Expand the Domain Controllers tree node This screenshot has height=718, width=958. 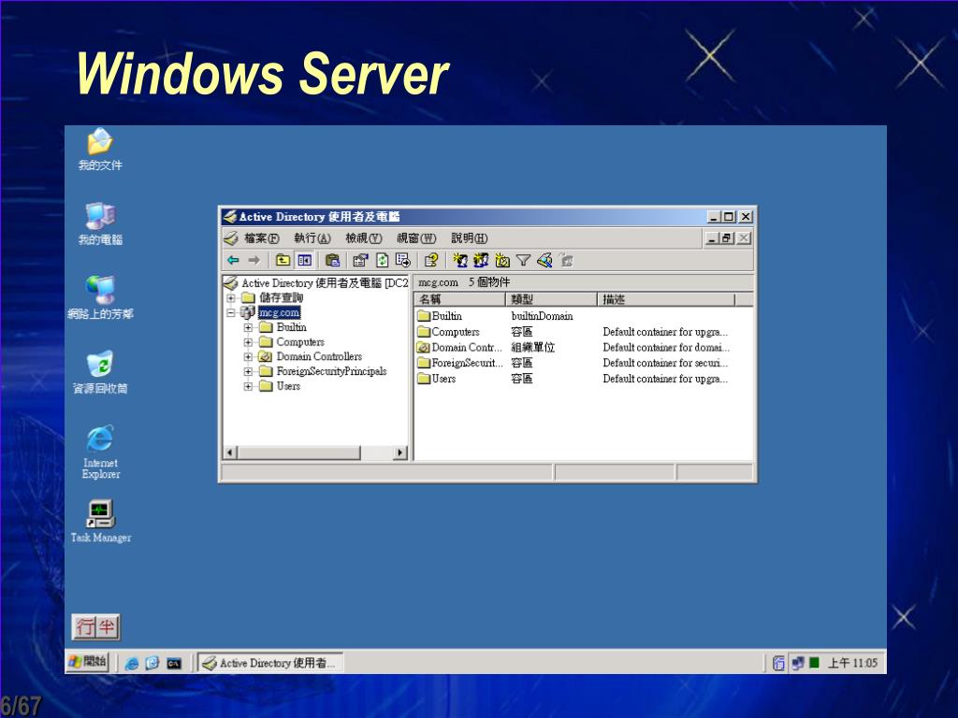(x=248, y=356)
